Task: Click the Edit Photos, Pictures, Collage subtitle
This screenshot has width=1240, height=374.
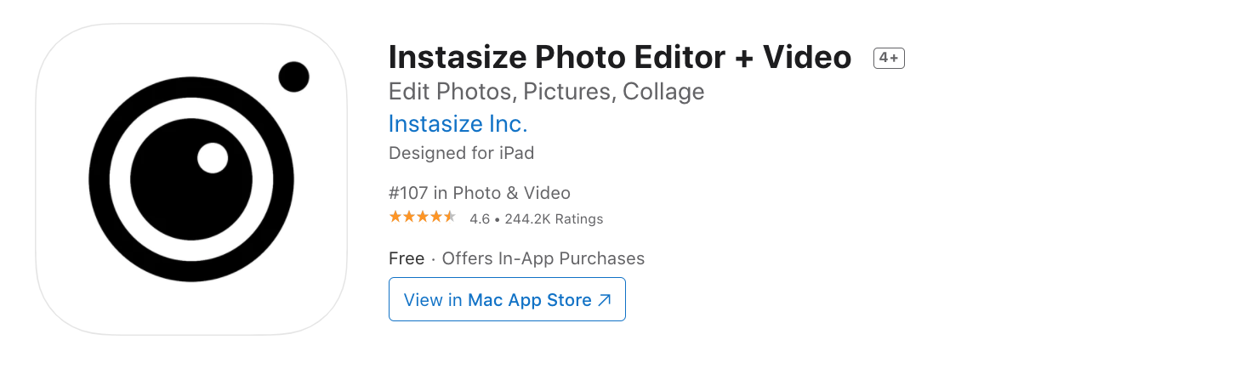Action: pos(546,91)
